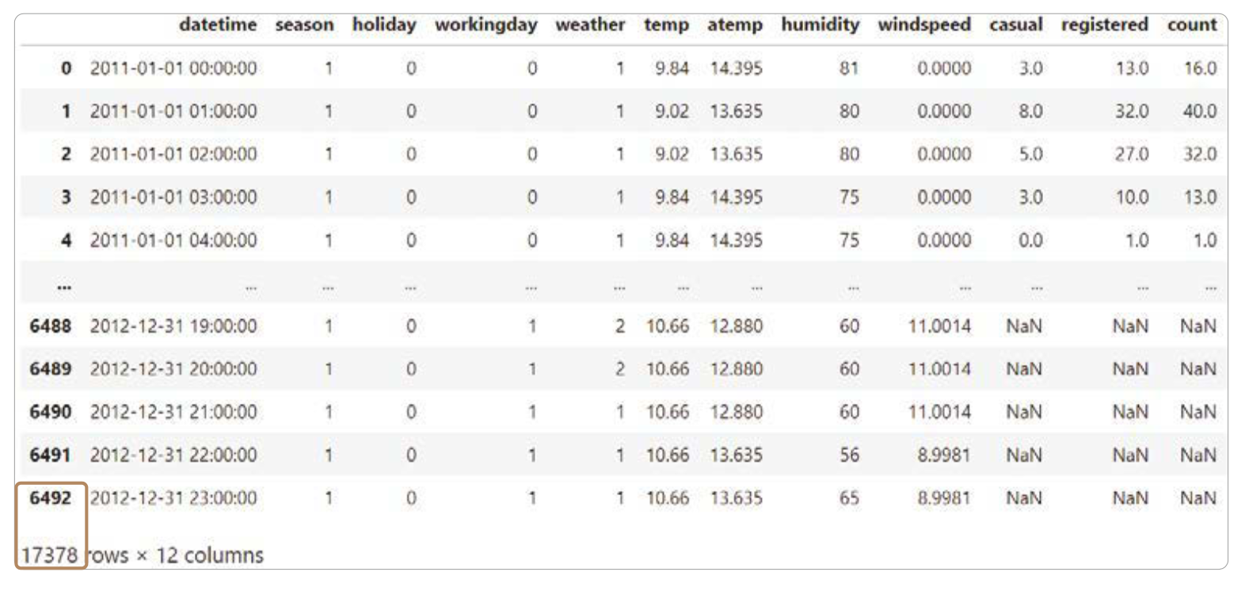Click the atemp column header

(x=734, y=25)
